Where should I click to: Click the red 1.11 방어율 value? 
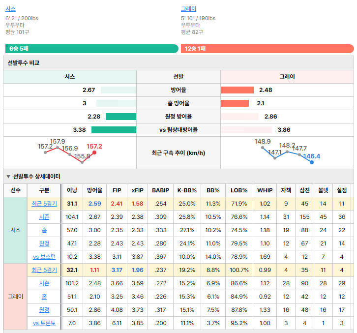[94, 270]
